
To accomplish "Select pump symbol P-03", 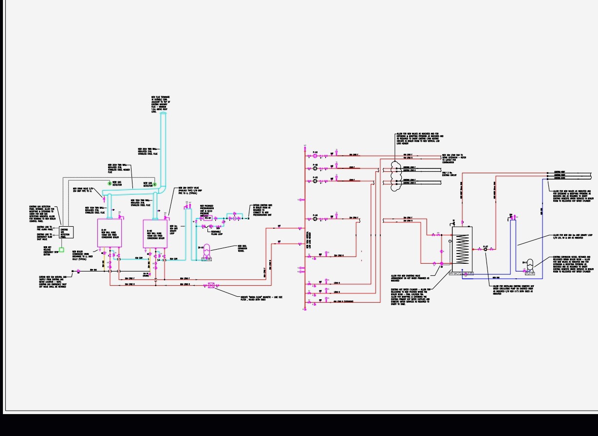I will click(315, 181).
